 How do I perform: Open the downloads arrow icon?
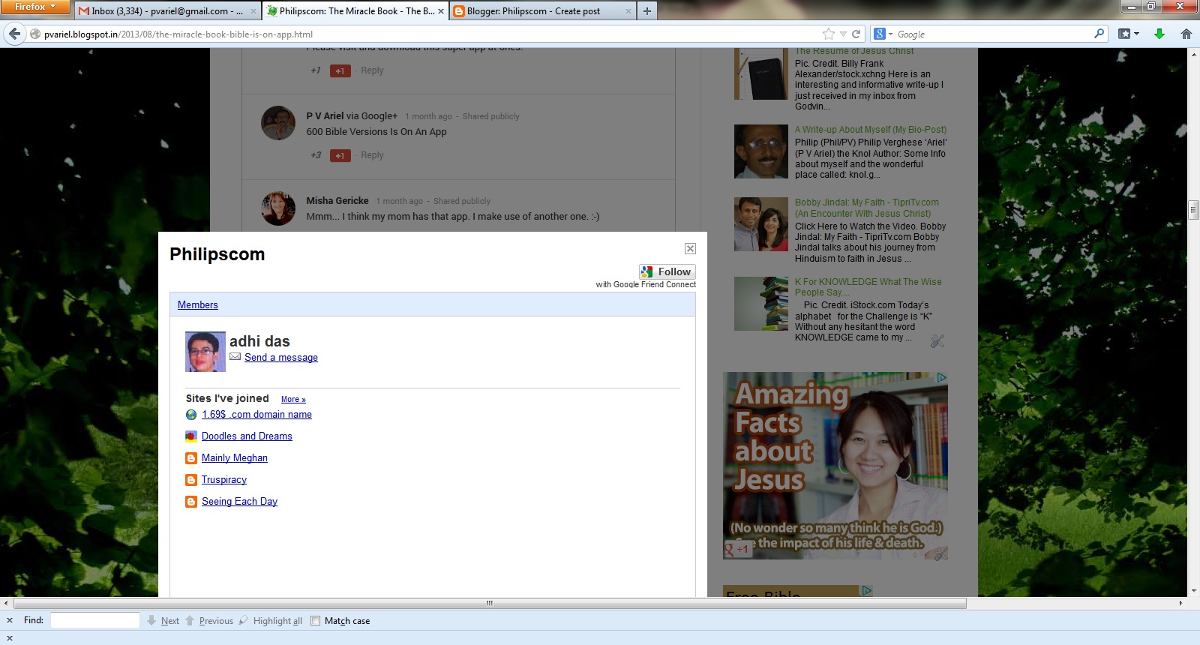pyautogui.click(x=1159, y=34)
